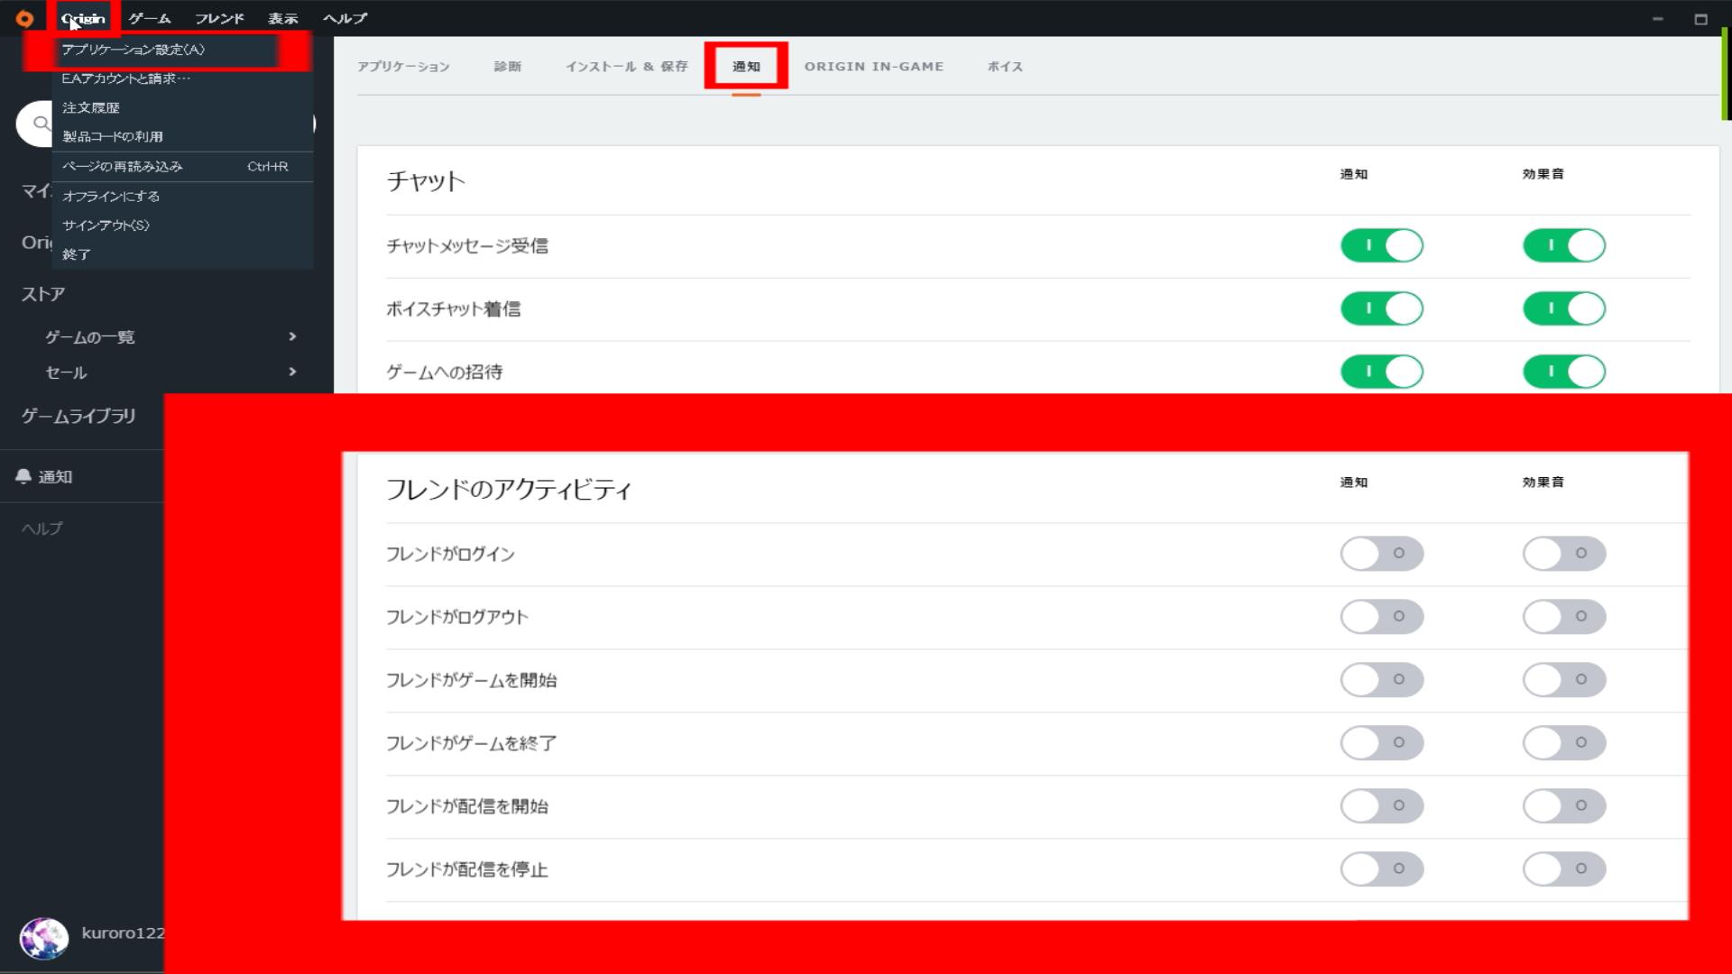Viewport: 1732px width, 974px height.
Task: Enable フレンドが配信を停止 sound effect switch
Action: point(1564,869)
